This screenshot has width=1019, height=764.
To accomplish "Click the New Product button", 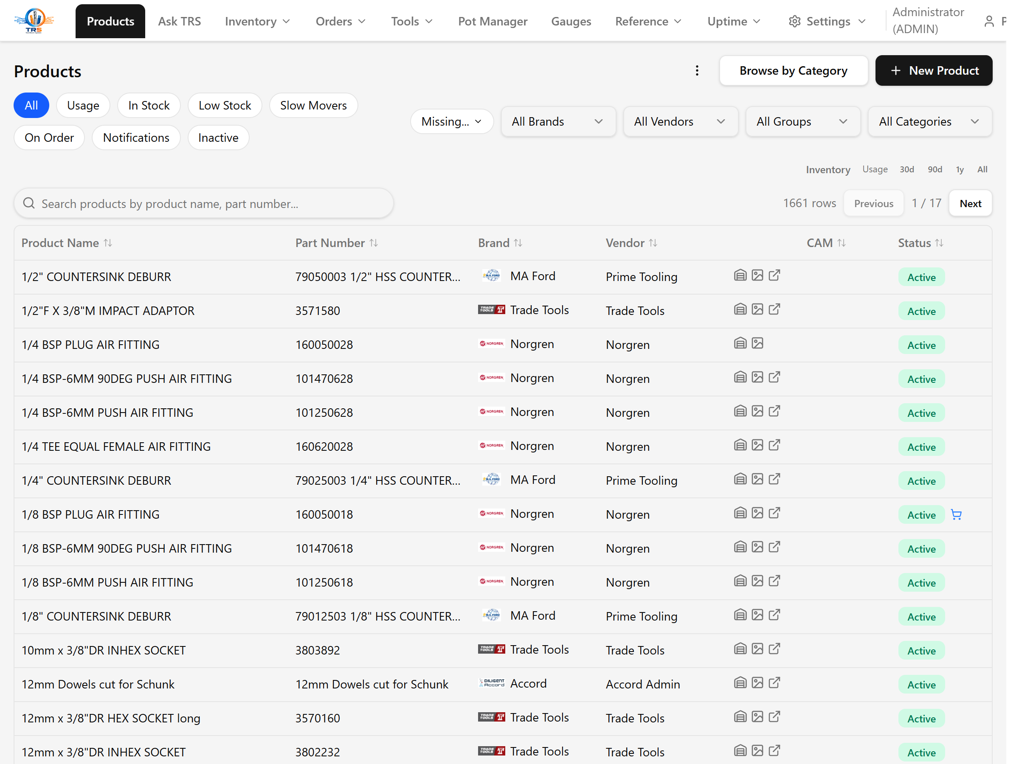I will point(934,70).
